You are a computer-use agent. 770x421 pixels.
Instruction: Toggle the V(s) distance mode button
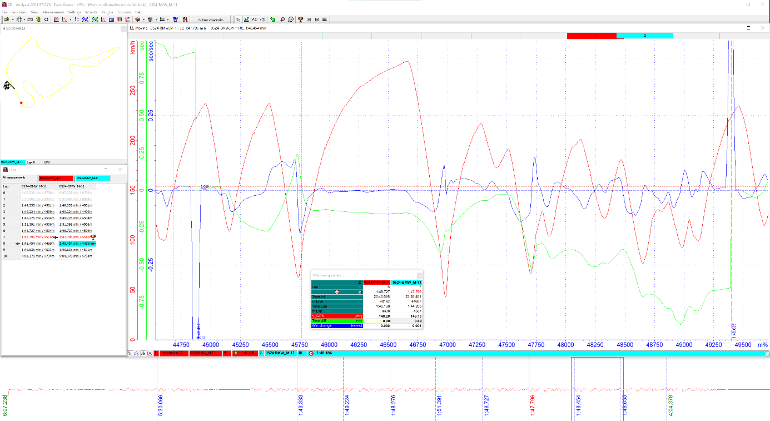[x=253, y=19]
